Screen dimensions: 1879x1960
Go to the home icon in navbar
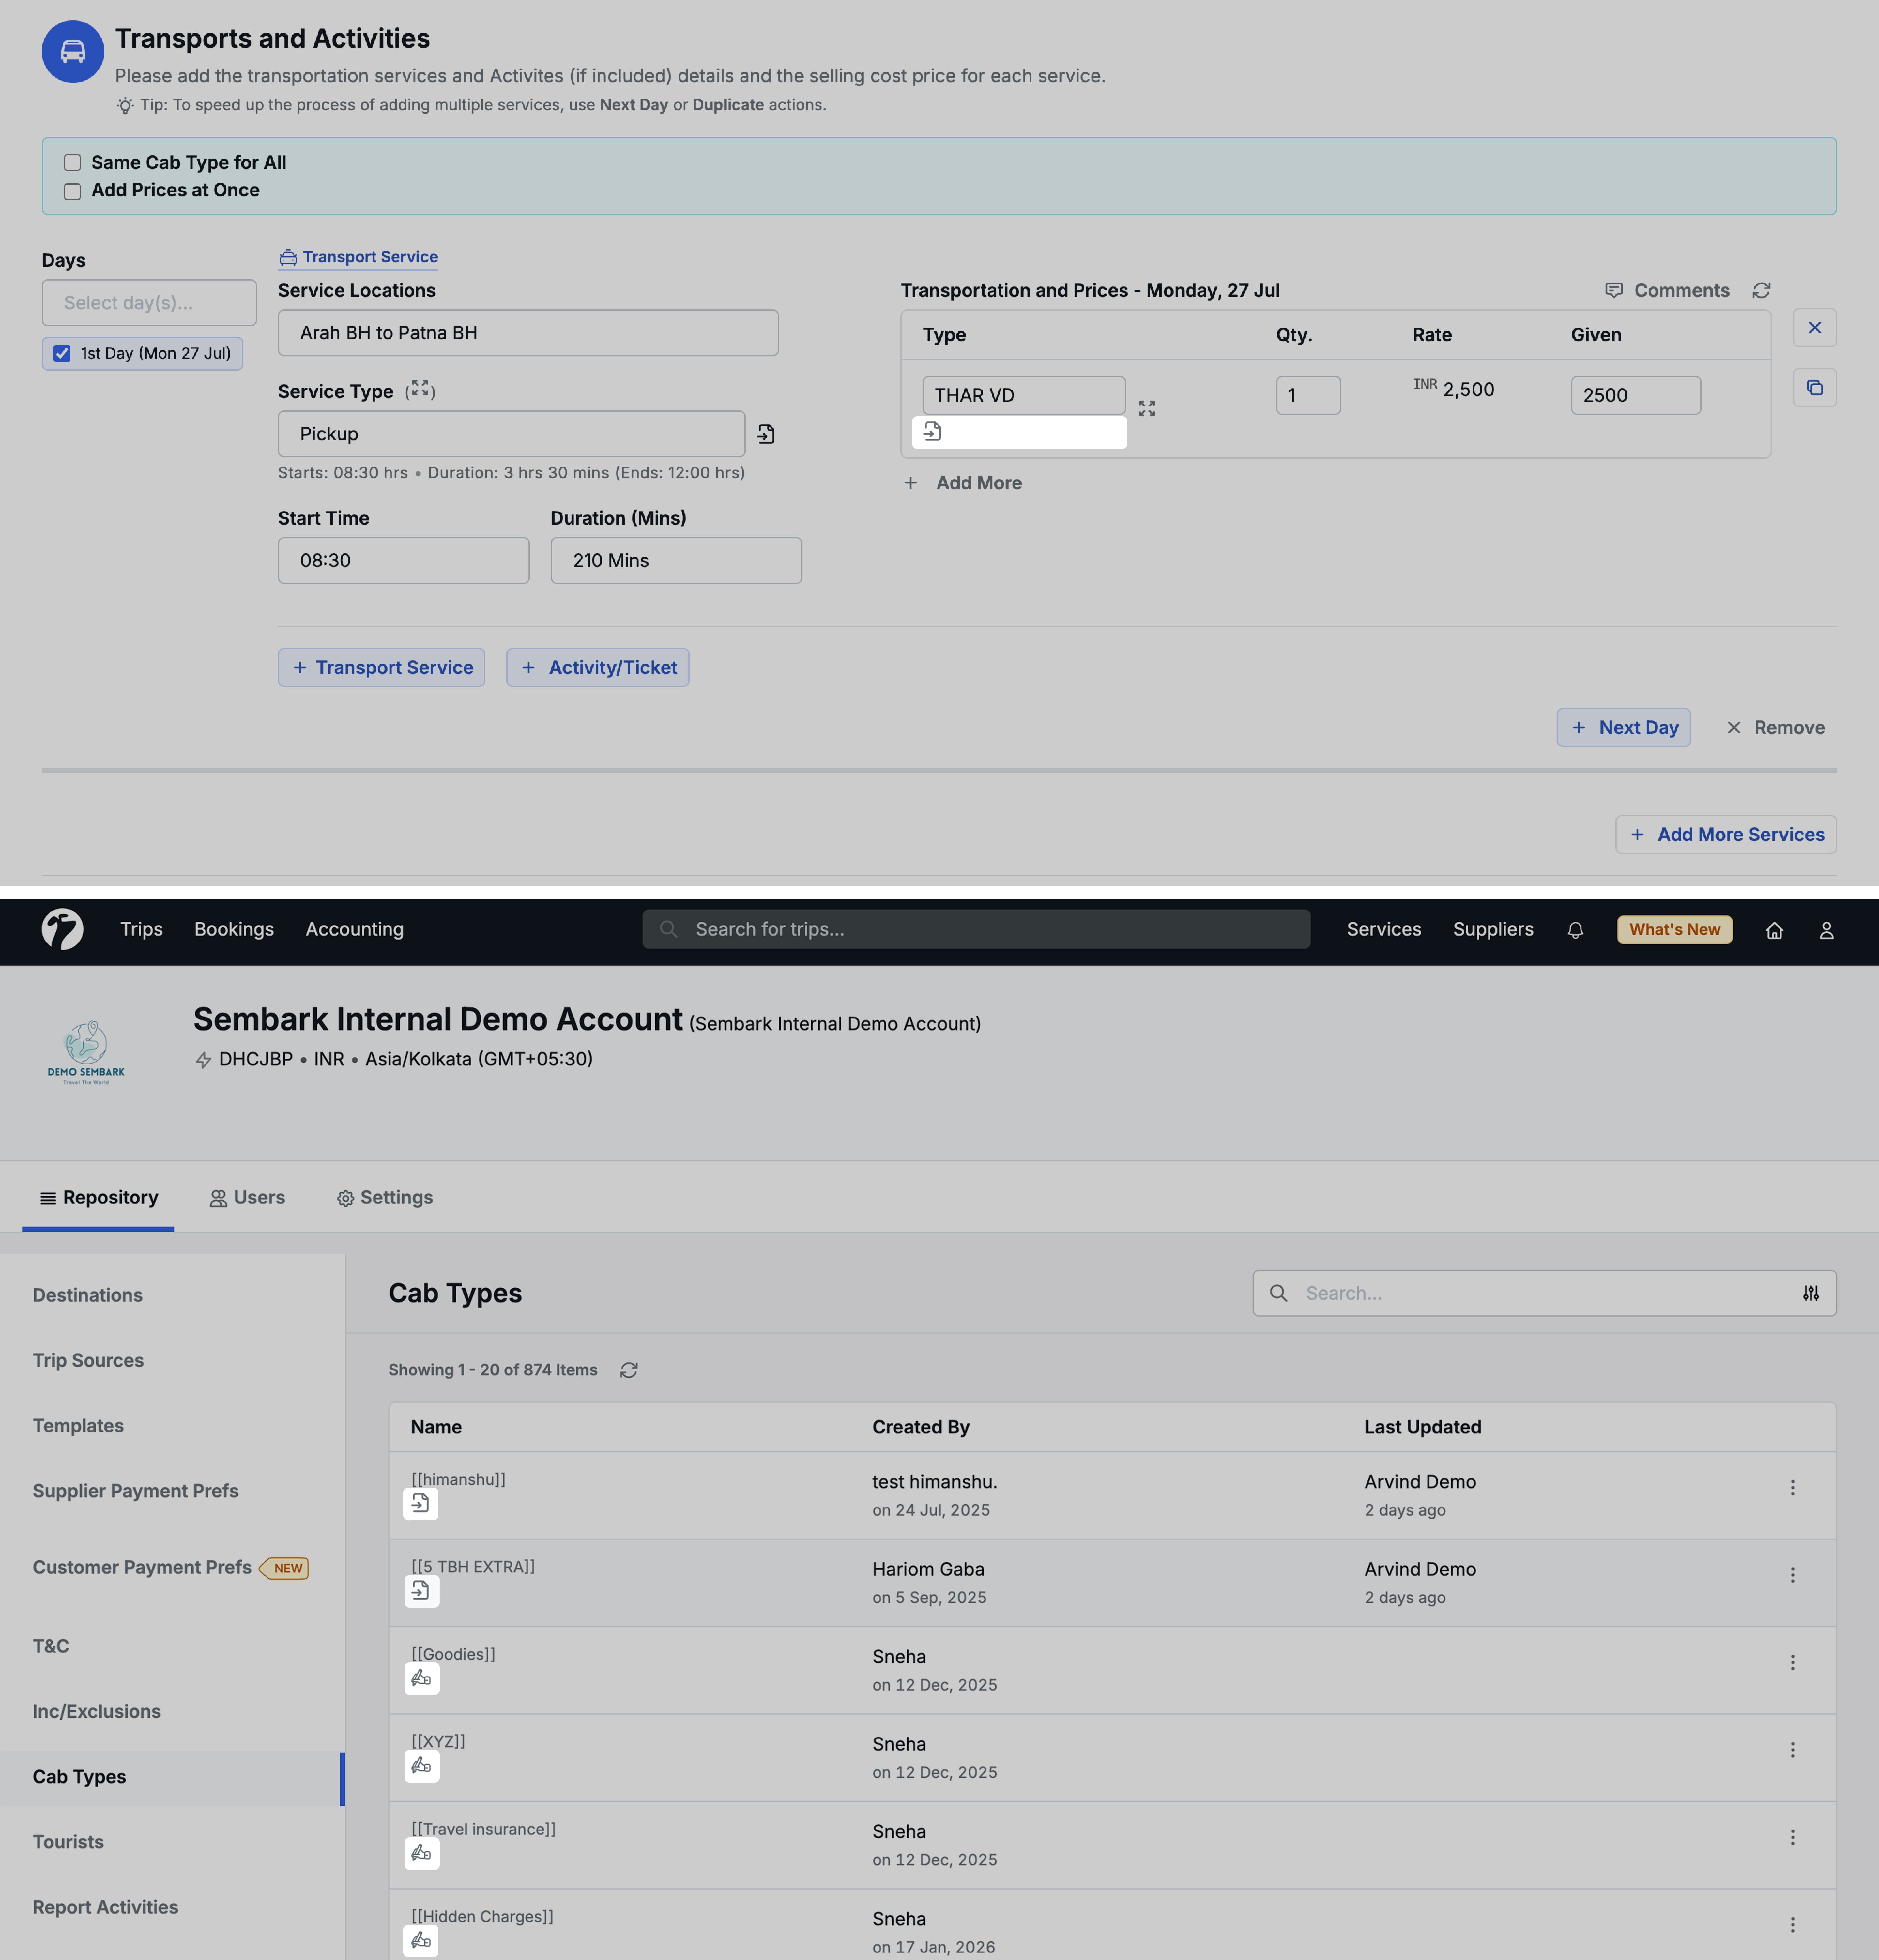tap(1774, 930)
